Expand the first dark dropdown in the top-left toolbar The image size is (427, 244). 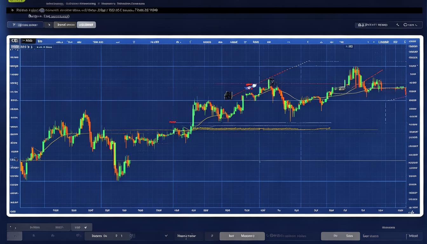coord(25,25)
